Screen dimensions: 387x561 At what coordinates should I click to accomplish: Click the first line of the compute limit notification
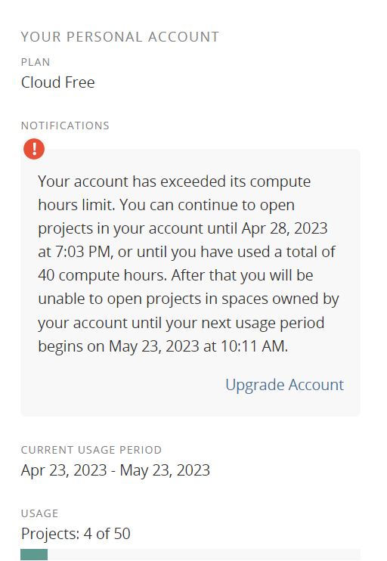coord(174,181)
